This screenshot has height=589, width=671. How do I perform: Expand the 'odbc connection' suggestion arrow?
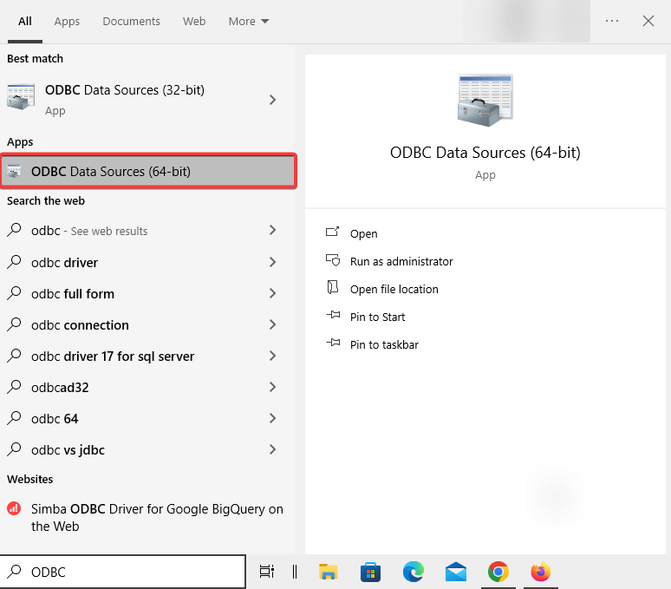(x=272, y=324)
